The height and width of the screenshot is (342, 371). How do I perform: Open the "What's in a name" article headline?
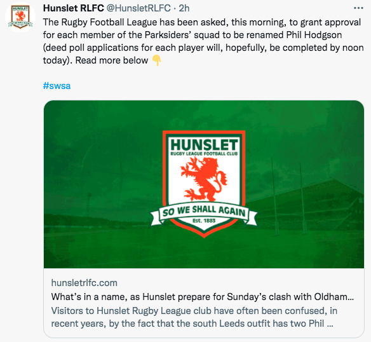point(203,297)
